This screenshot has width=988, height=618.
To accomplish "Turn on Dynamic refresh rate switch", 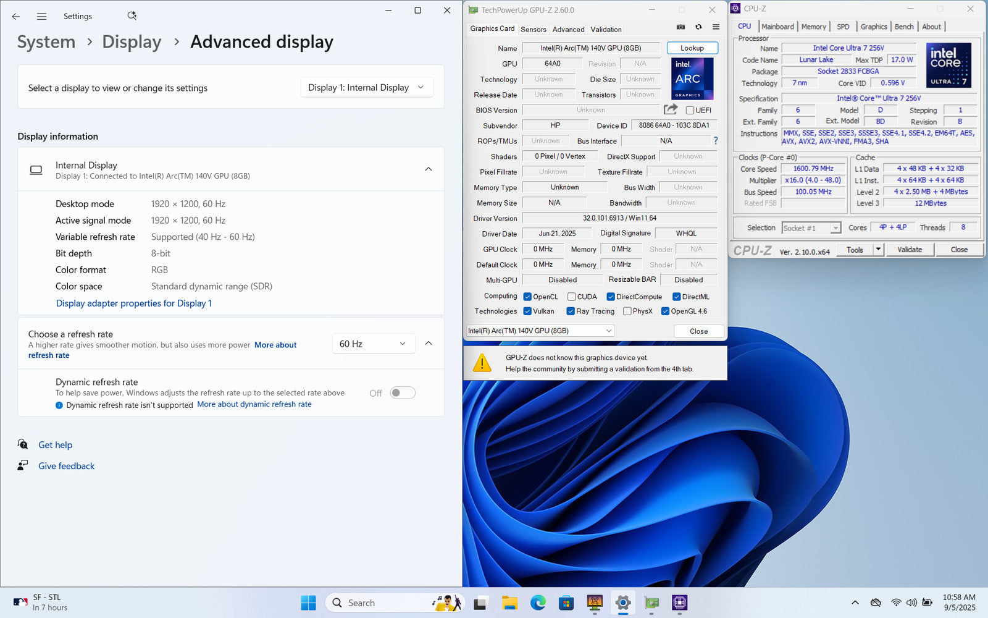I will coord(403,393).
